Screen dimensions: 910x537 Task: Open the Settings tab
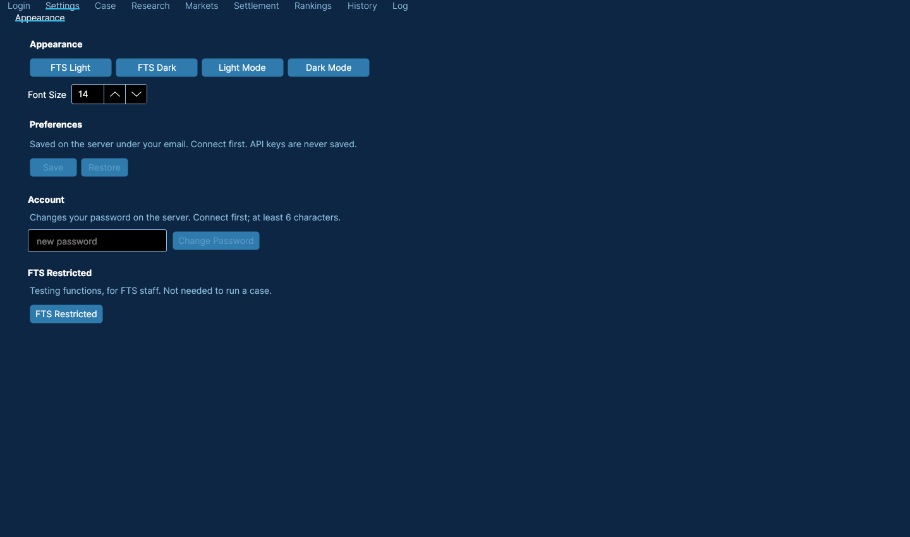click(x=63, y=6)
